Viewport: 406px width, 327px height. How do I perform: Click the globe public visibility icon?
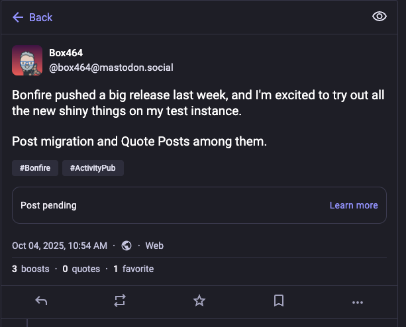point(127,246)
